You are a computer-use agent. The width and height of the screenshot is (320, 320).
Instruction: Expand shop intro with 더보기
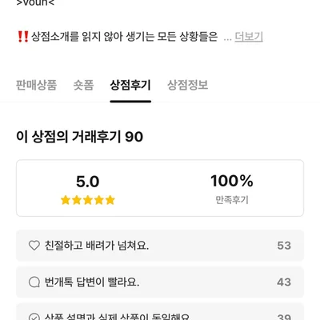(x=249, y=37)
